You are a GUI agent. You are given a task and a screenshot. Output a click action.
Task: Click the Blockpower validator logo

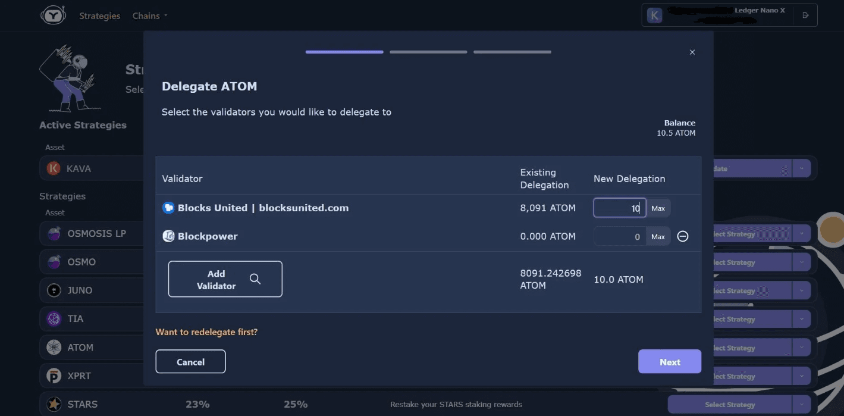168,236
